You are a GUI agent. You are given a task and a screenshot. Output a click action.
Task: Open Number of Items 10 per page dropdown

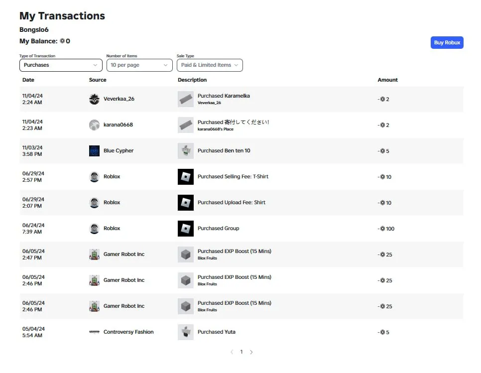click(139, 65)
